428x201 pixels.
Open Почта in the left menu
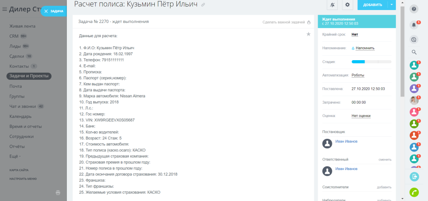click(15, 86)
